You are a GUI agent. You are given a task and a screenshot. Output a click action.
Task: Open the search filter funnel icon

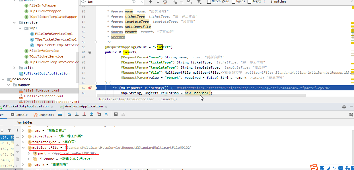click(x=199, y=2)
